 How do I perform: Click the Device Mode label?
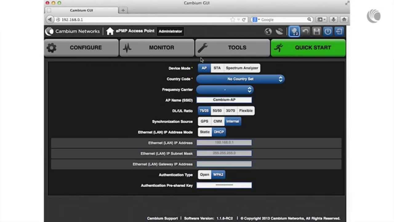click(x=179, y=68)
